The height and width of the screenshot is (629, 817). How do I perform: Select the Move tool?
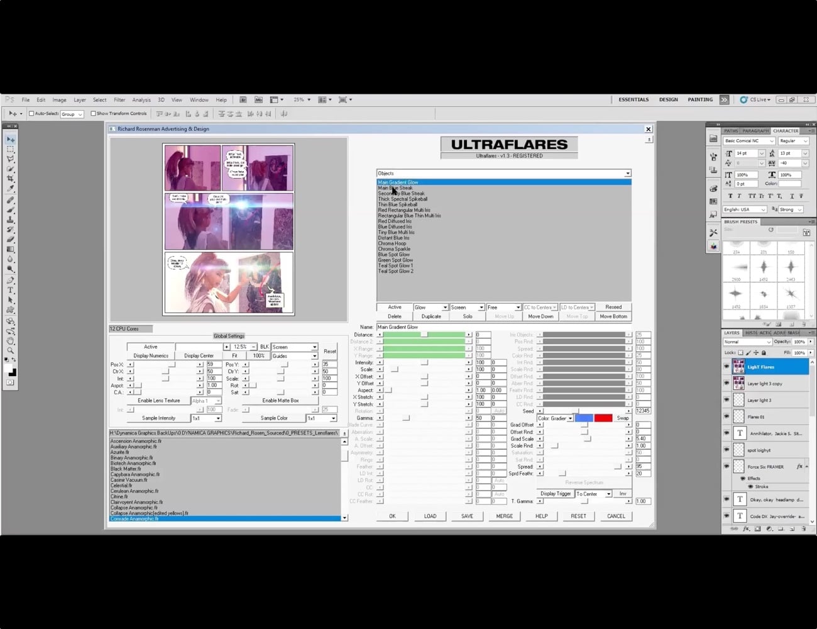(x=10, y=139)
